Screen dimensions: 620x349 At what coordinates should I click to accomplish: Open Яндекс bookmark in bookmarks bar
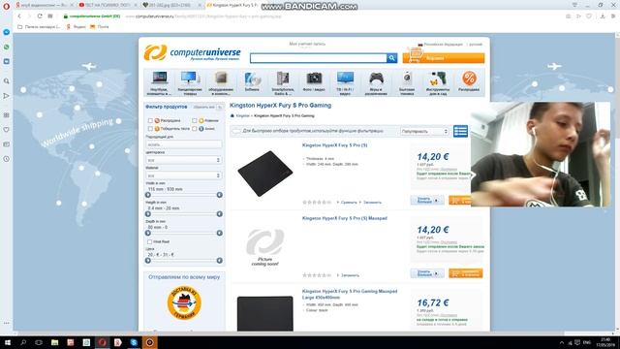[76, 27]
